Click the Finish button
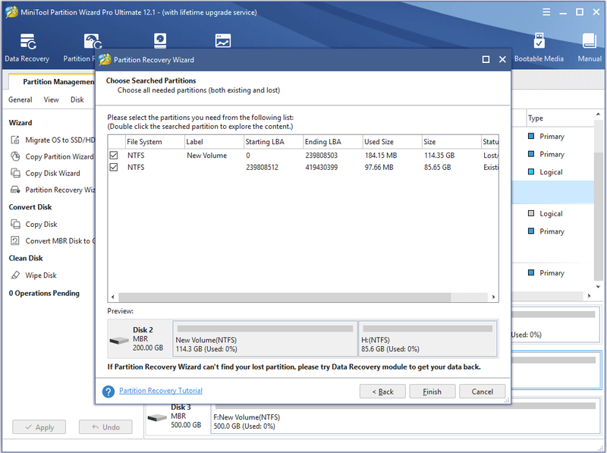The width and height of the screenshot is (607, 453). click(432, 392)
